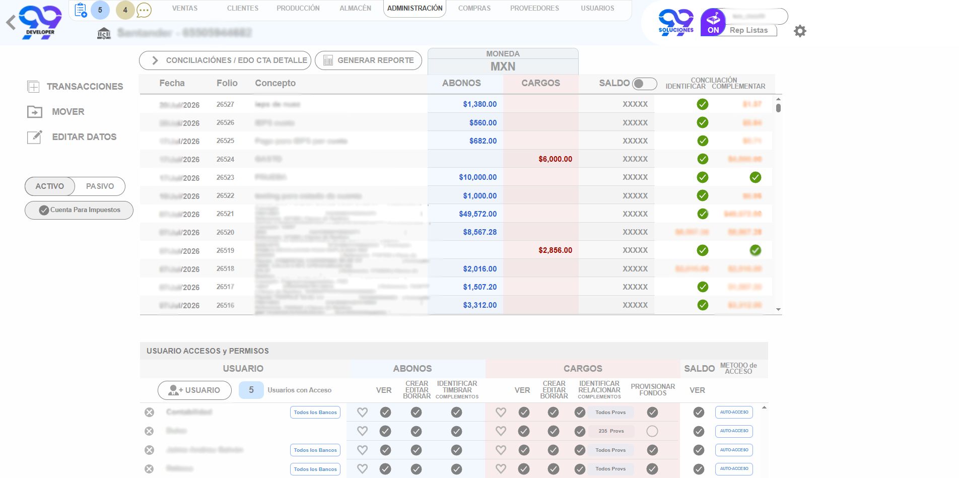The height and width of the screenshot is (478, 959).
Task: Click the bank building icon
Action: [104, 33]
